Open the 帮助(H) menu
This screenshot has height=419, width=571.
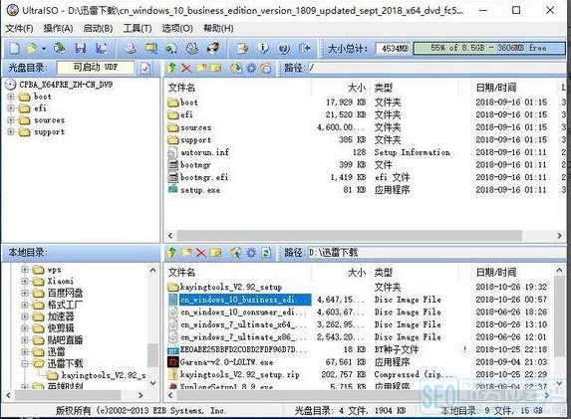[x=218, y=29]
